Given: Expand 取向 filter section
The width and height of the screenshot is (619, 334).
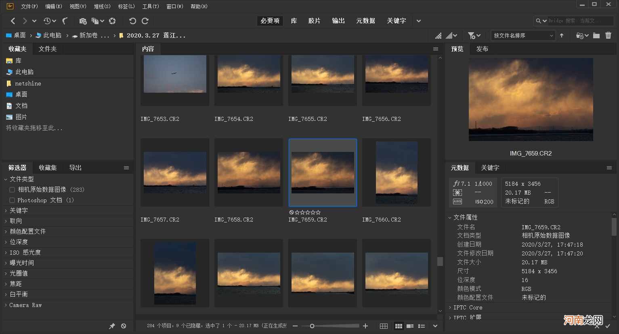Looking at the screenshot, I should pos(6,221).
